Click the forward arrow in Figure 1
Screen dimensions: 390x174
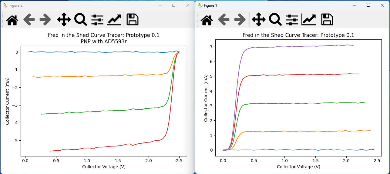click(240, 19)
